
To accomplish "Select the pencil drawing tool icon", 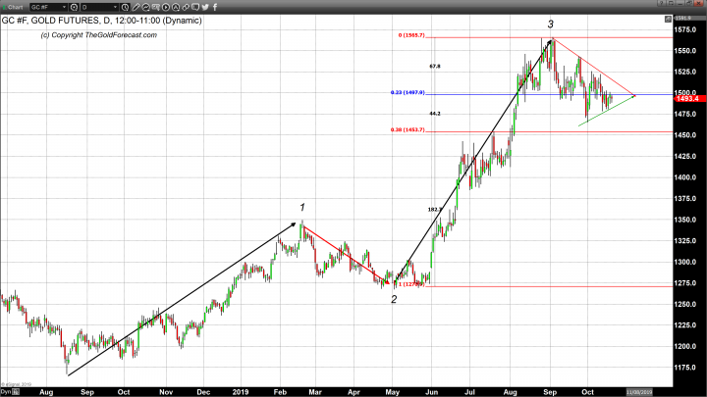I will click(x=136, y=7).
